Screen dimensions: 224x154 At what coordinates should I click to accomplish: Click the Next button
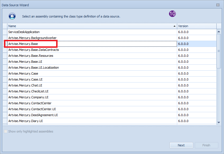[181, 145]
